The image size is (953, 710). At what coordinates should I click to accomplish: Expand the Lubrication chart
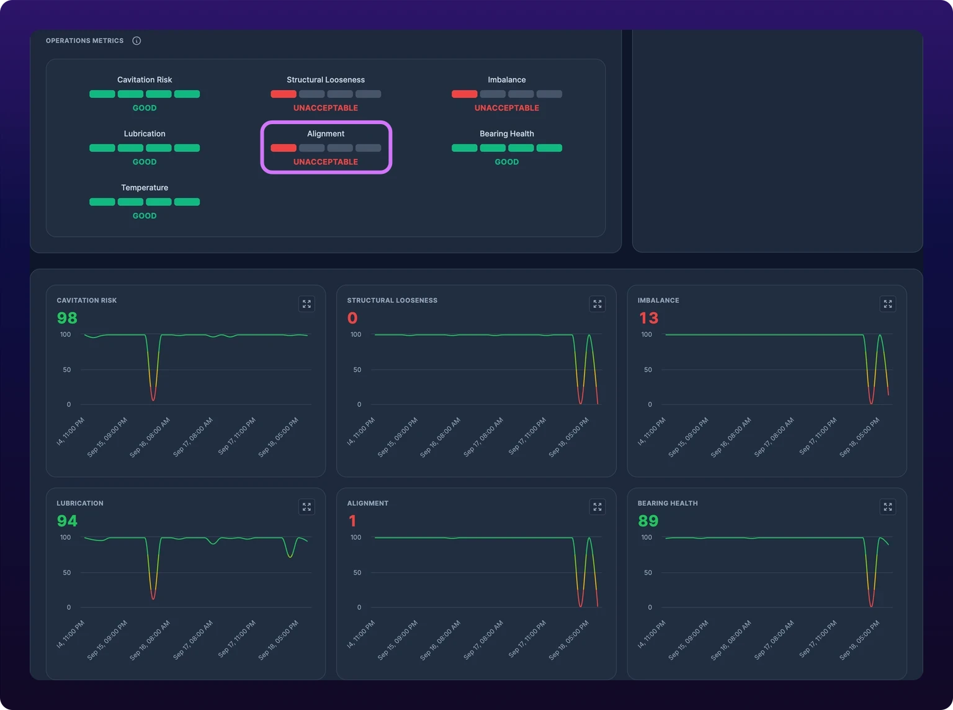coord(306,507)
